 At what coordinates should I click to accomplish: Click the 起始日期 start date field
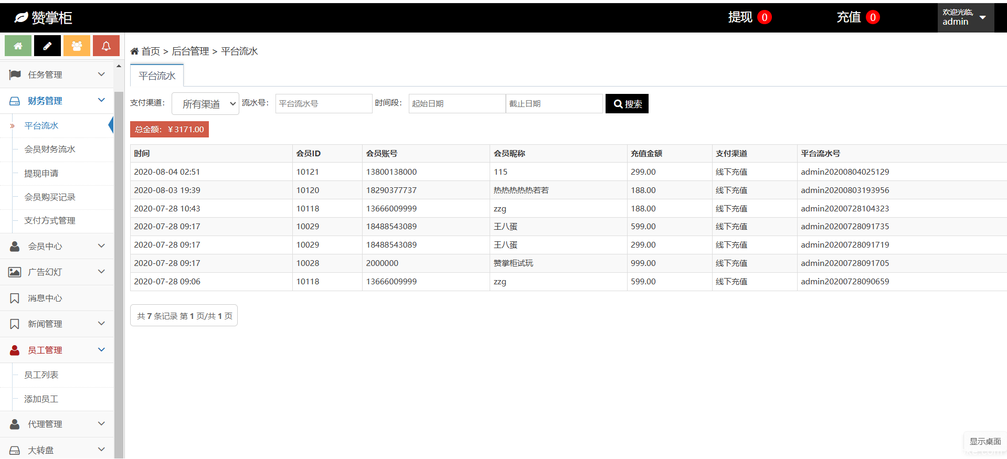coord(457,104)
